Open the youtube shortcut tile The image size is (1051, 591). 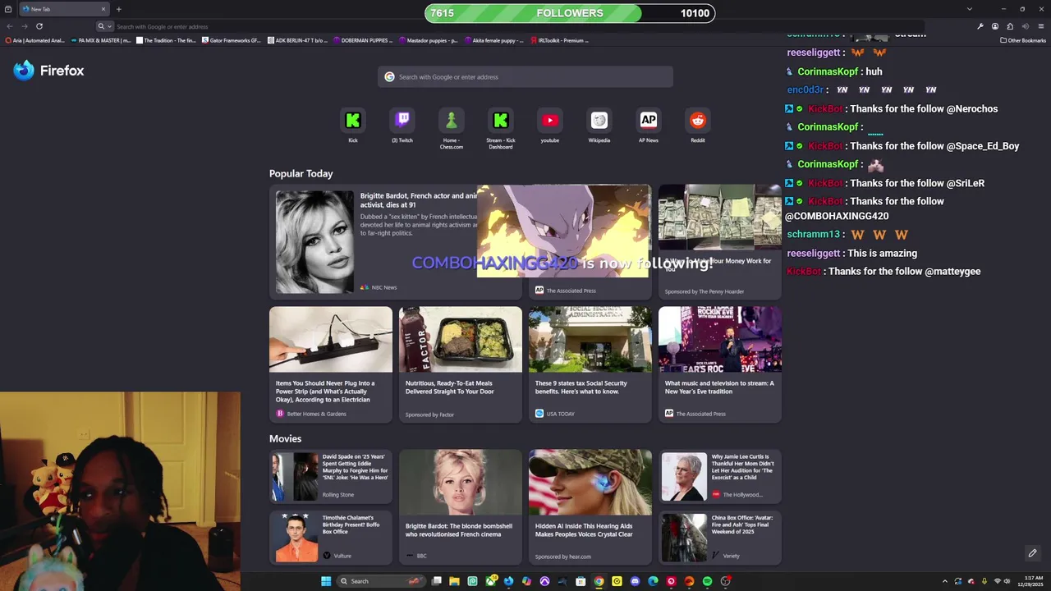coord(550,121)
